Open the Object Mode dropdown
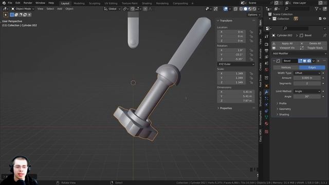 pyautogui.click(x=23, y=9)
